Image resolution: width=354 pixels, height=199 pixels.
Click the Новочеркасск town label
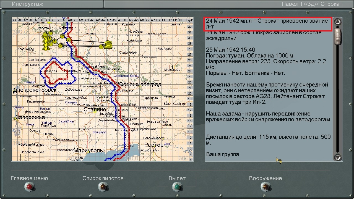[x=154, y=138]
